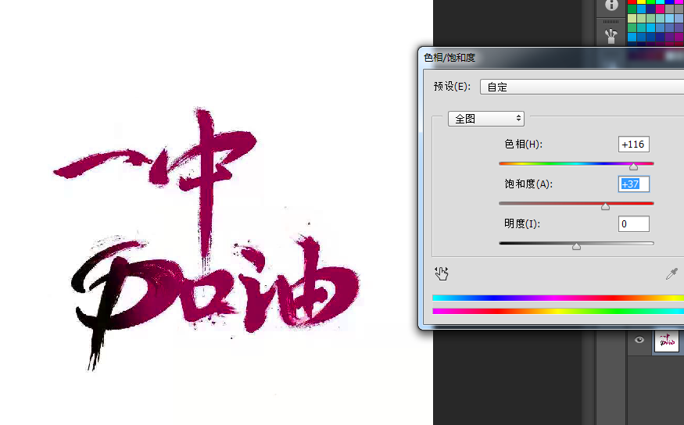684x425 pixels.
Task: Click the saturation slider handle
Action: pos(605,206)
